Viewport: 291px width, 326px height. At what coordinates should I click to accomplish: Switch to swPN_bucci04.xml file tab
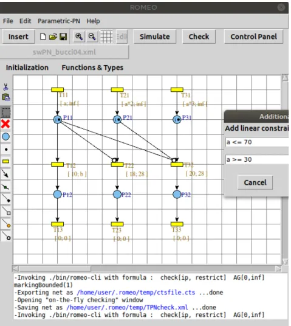coord(64,52)
